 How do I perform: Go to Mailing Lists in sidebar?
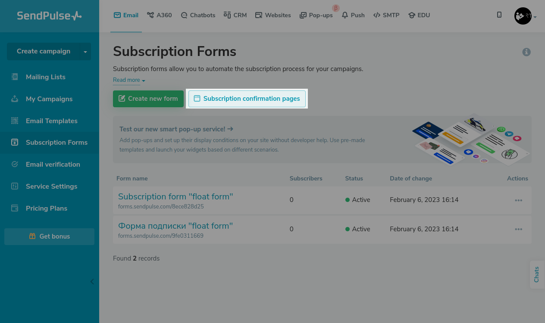point(45,77)
